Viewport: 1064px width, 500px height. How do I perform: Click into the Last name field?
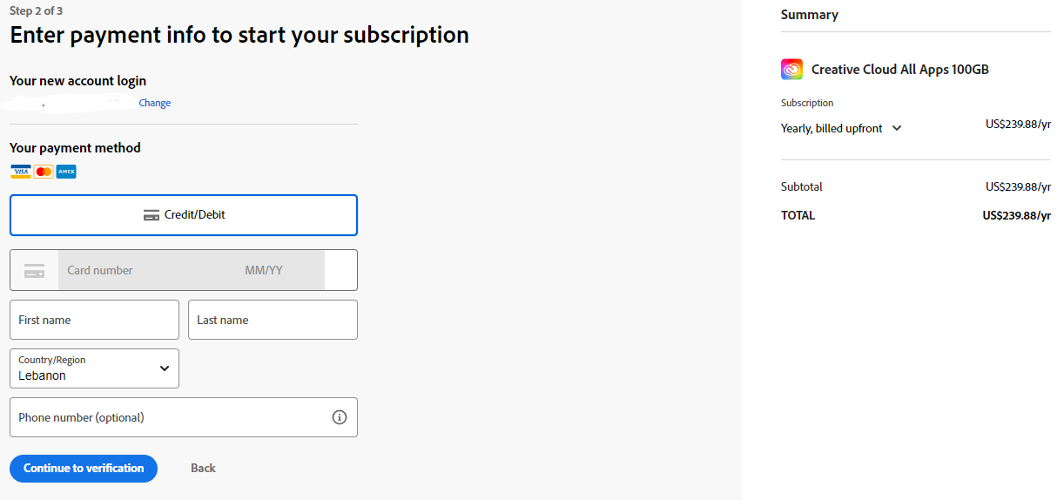coord(273,320)
